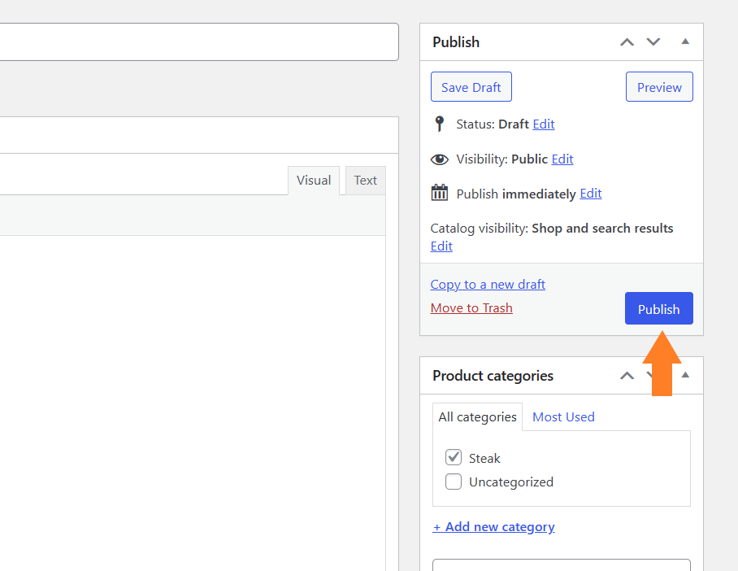Switch to the Visual editor tab

(x=314, y=181)
